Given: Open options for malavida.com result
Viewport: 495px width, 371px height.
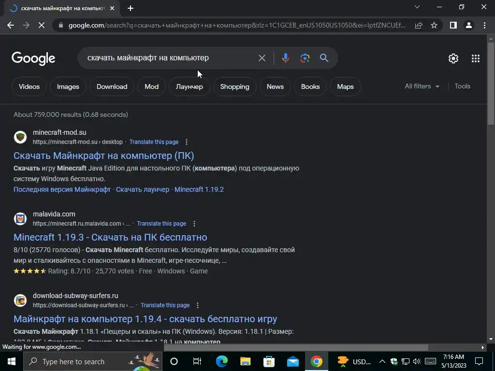Looking at the screenshot, I should 194,224.
